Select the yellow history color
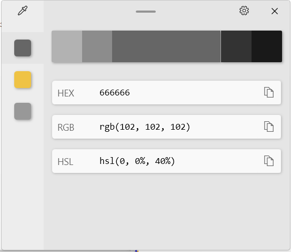Viewport: 291px width, 252px height. [x=23, y=80]
